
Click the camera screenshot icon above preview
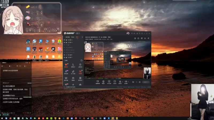pyautogui.click(x=135, y=38)
